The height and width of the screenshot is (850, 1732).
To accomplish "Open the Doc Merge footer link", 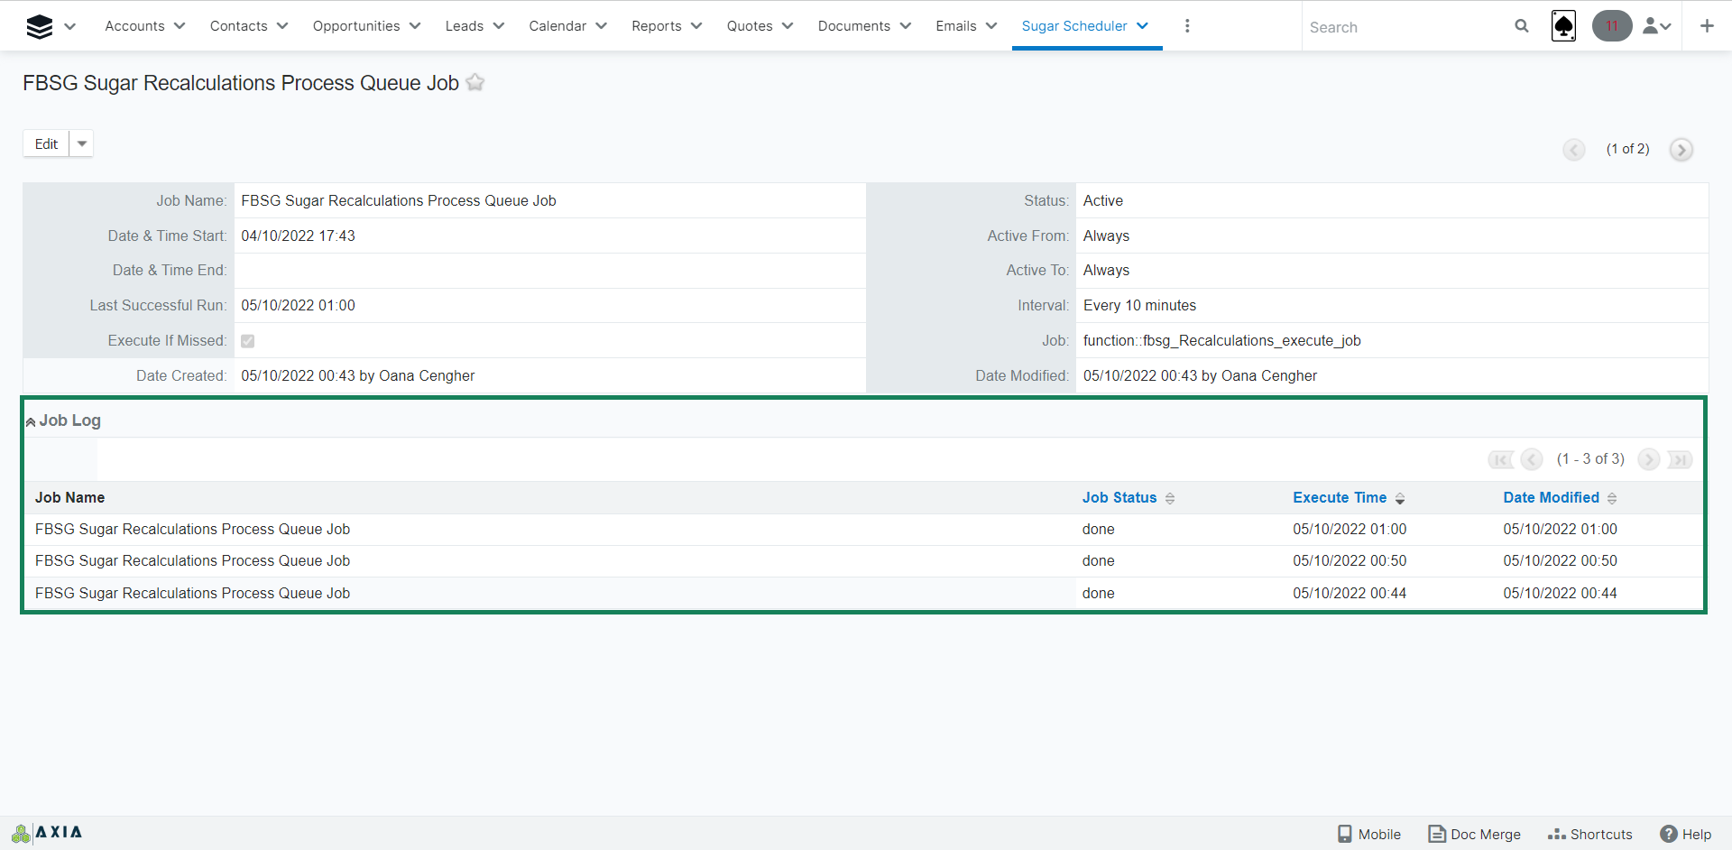I will [x=1475, y=835].
